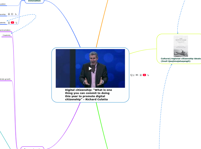Open attachment icon beside the creativity YouTube icon
This screenshot has height=149, width=201.
tap(16, 23)
